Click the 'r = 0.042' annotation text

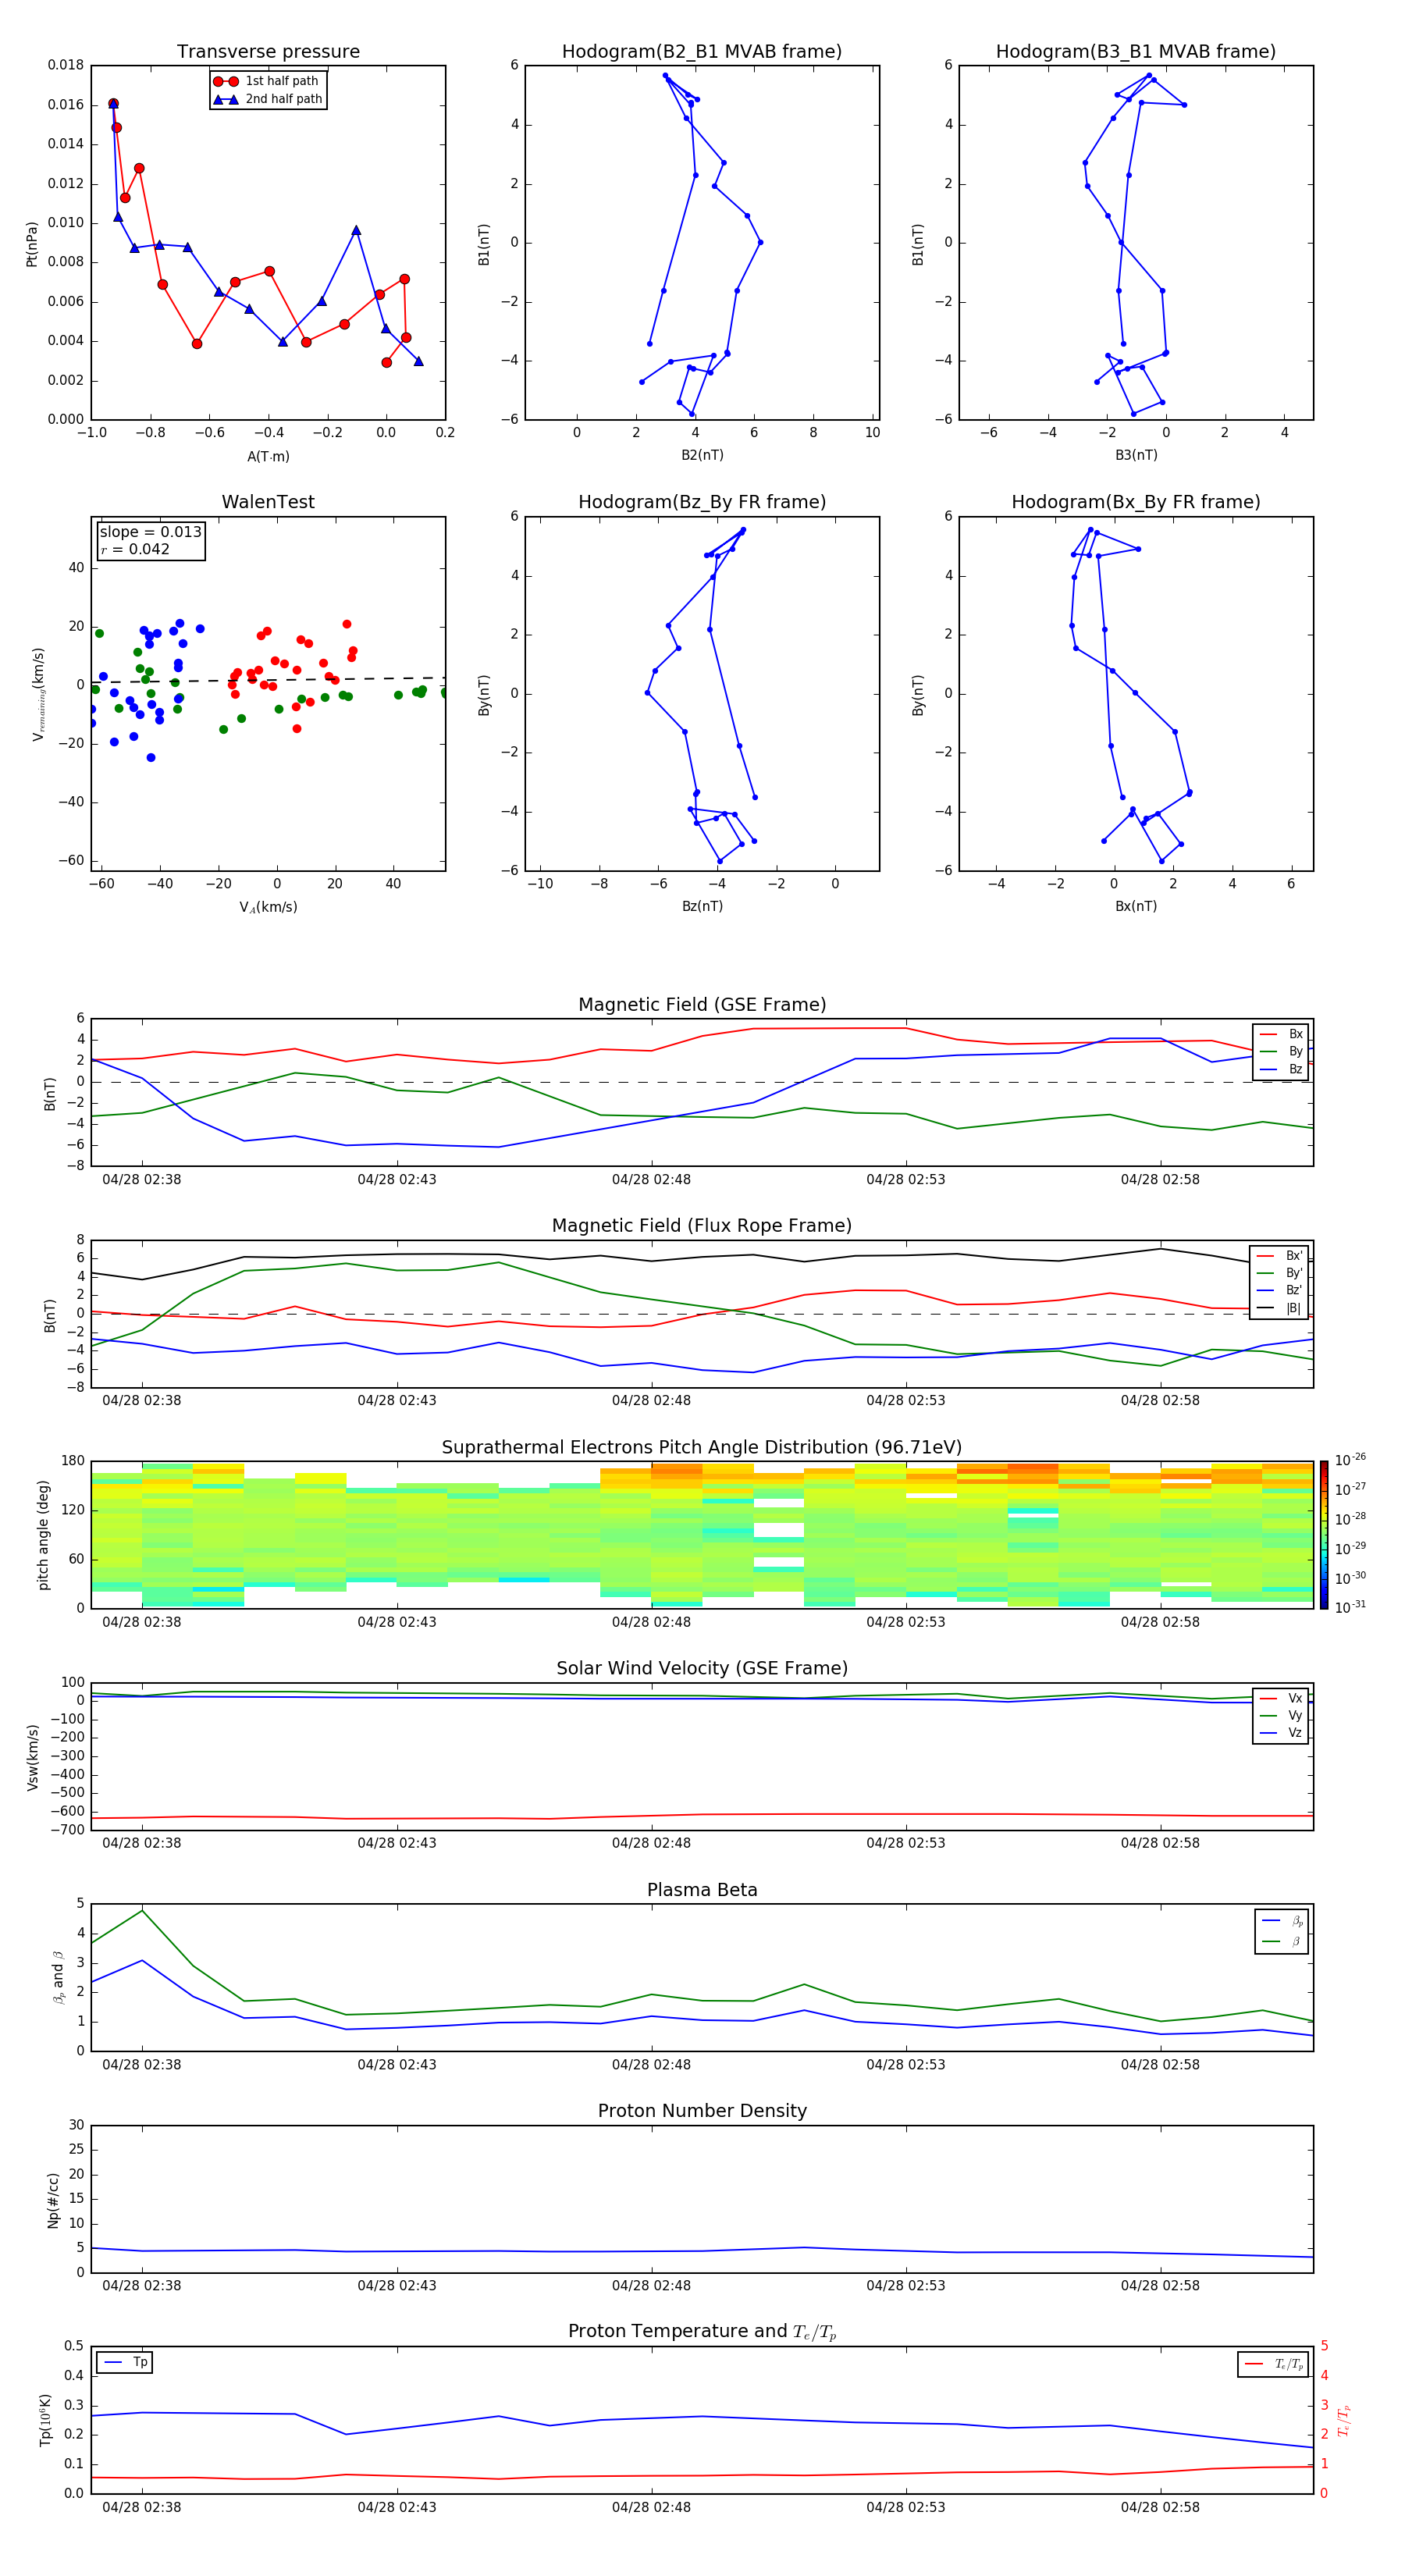click(135, 549)
